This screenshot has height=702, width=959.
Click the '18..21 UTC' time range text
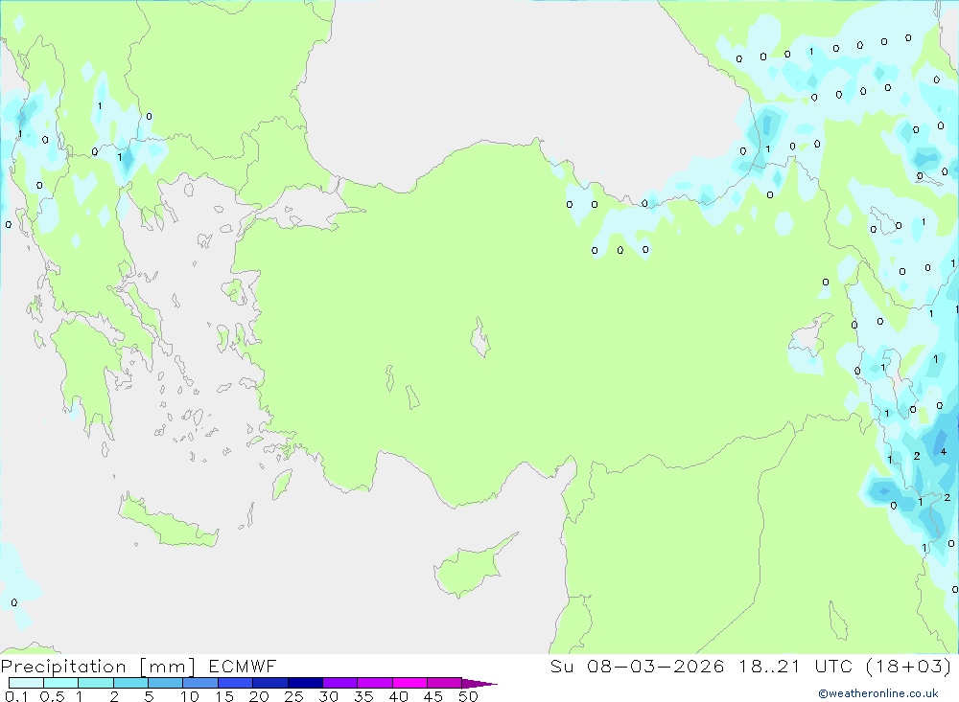click(x=796, y=666)
